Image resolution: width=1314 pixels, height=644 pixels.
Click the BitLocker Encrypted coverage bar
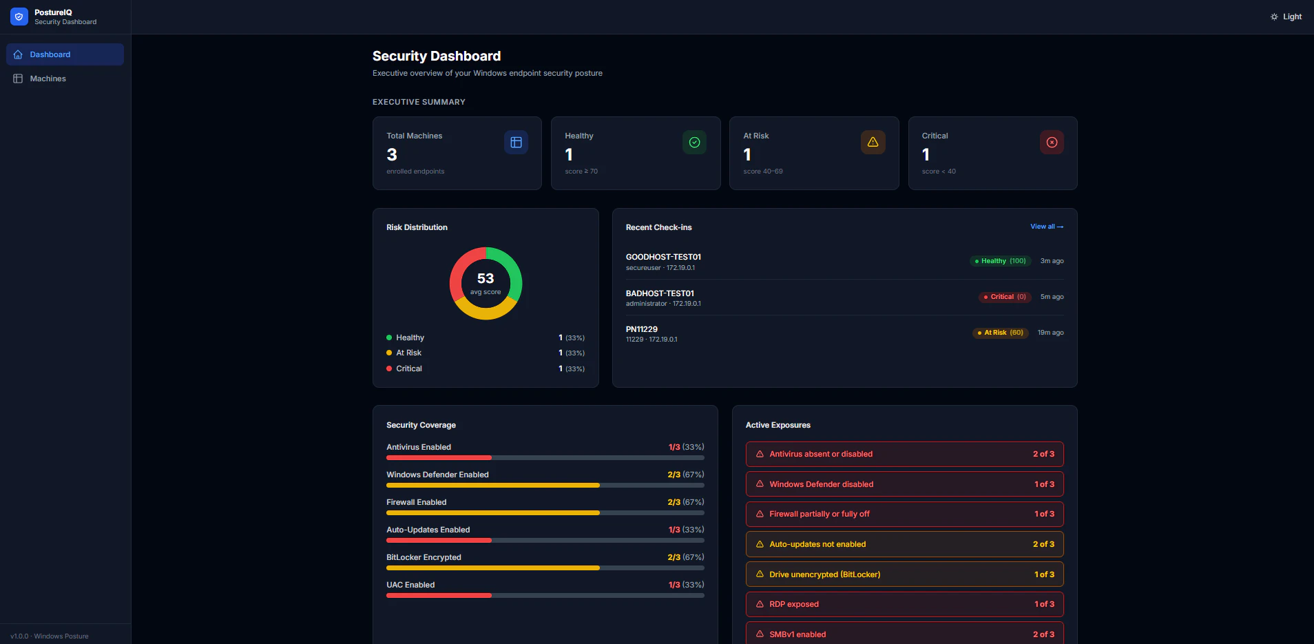545,568
